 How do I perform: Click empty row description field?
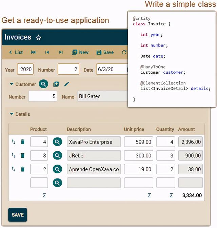tap(94, 183)
